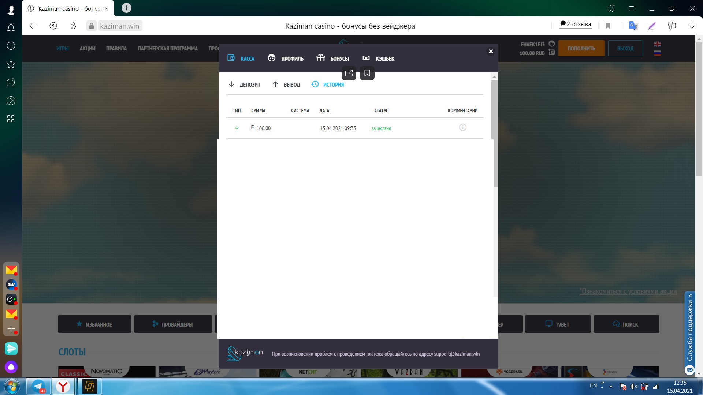Image resolution: width=703 pixels, height=395 pixels.
Task: Close the cashier modal with X
Action: tap(491, 51)
